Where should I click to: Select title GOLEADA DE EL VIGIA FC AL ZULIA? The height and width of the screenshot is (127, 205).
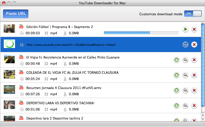(x=72, y=73)
